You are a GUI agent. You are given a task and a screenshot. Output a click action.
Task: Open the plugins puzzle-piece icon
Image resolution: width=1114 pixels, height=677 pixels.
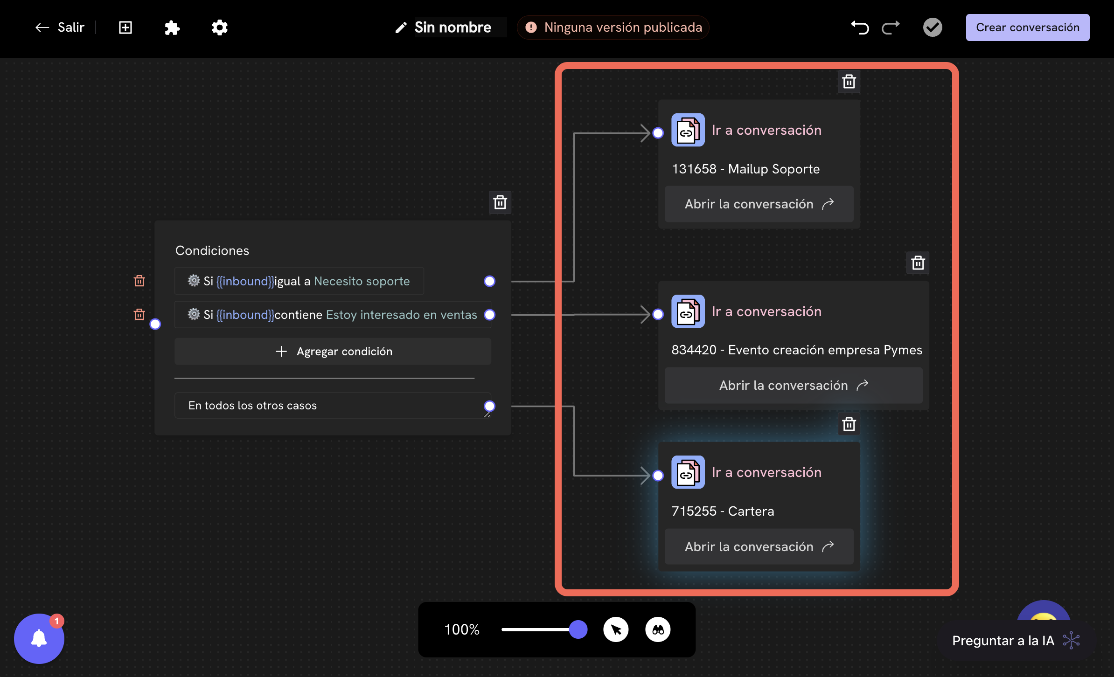(x=172, y=28)
